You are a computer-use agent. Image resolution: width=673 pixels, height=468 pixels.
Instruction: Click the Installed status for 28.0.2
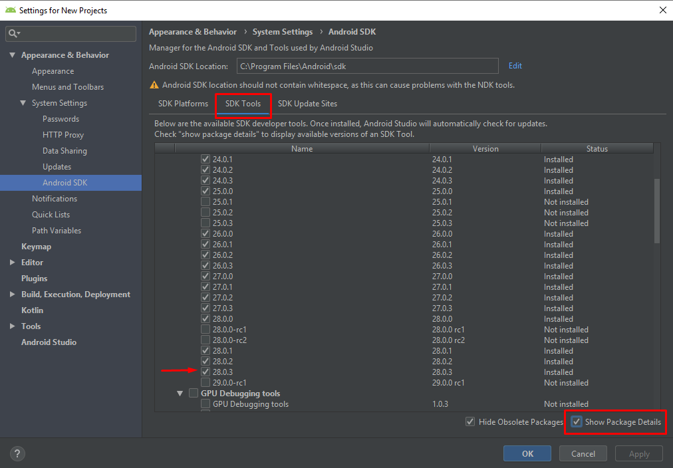(559, 361)
